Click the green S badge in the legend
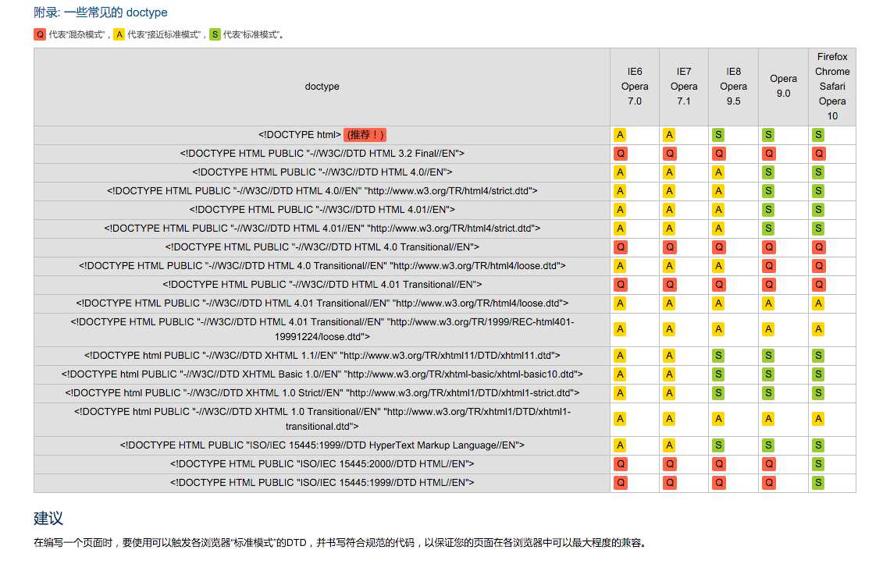Screen dimensions: 890x571 215,34
